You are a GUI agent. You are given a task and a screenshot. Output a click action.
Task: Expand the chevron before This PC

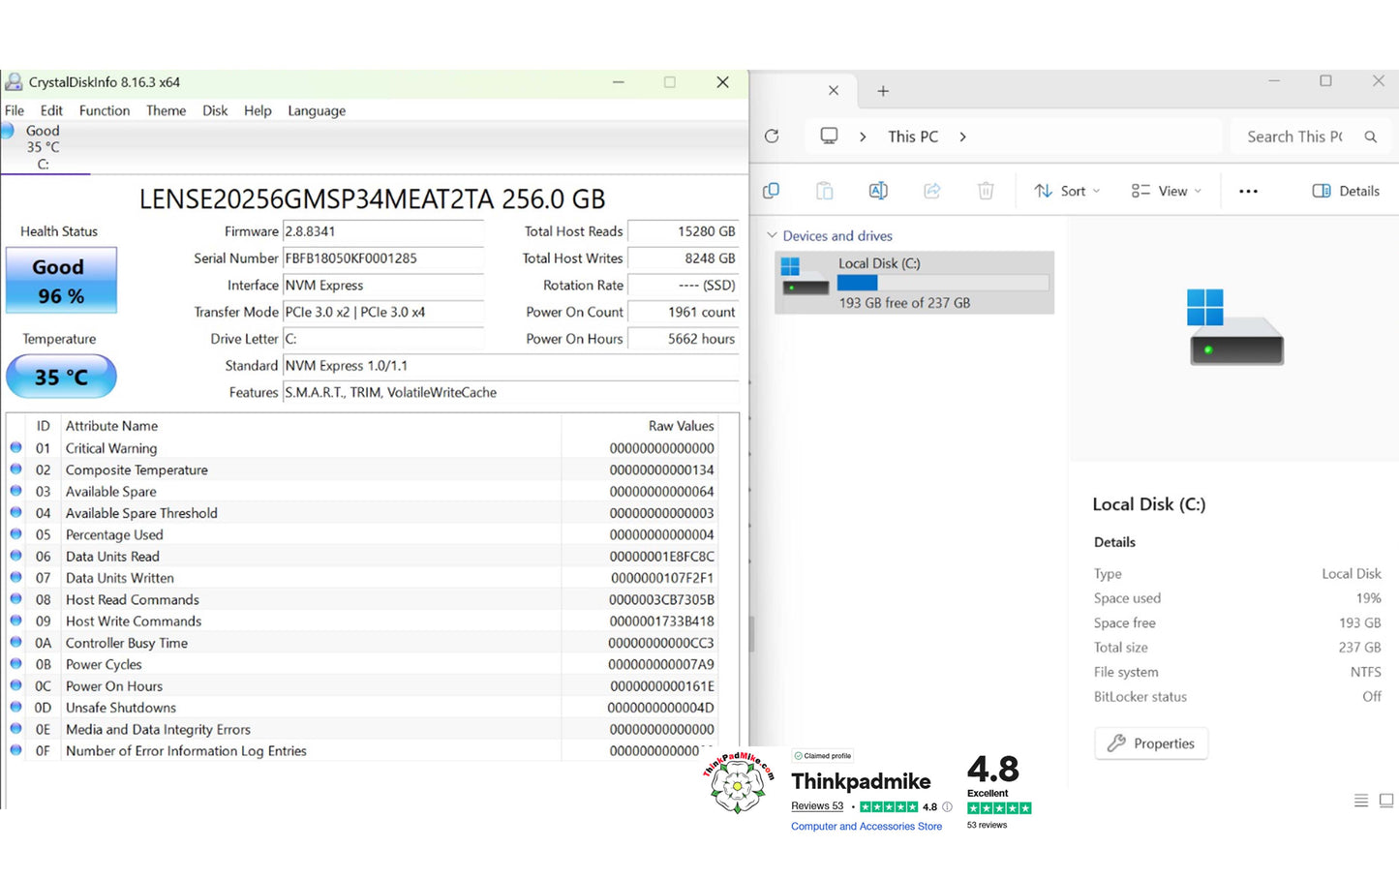[863, 136]
